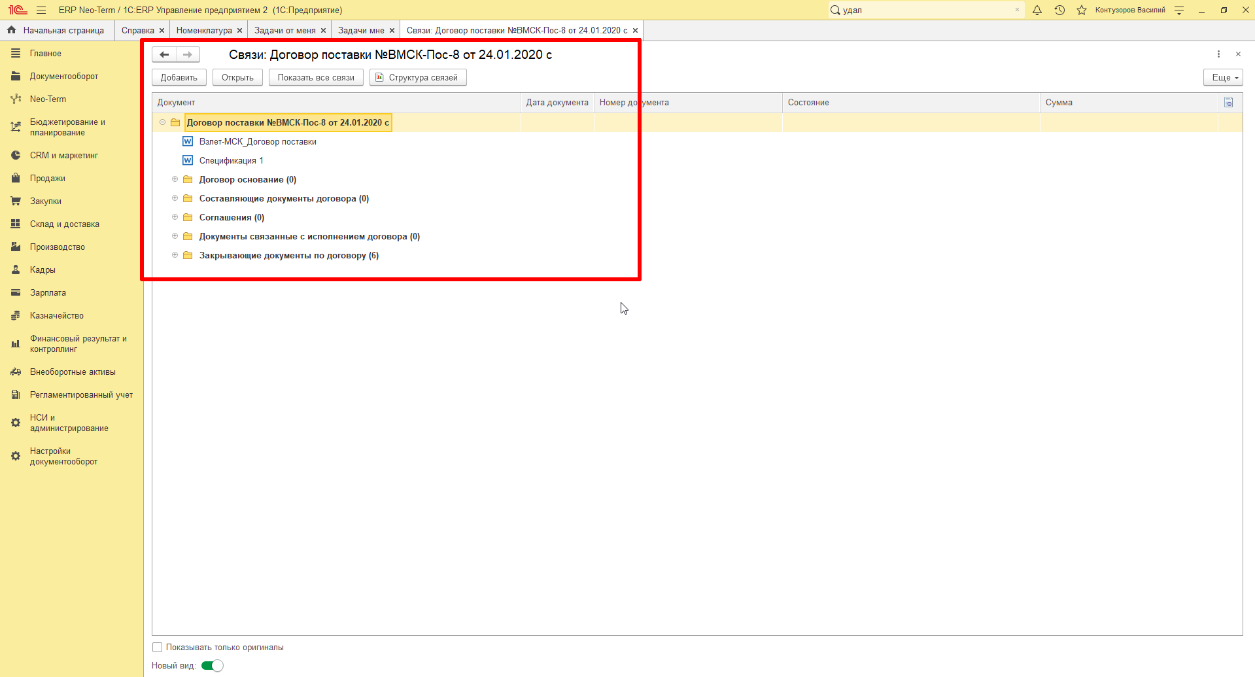
Task: Switch to the 'Задачи мне' tab
Action: click(x=361, y=30)
